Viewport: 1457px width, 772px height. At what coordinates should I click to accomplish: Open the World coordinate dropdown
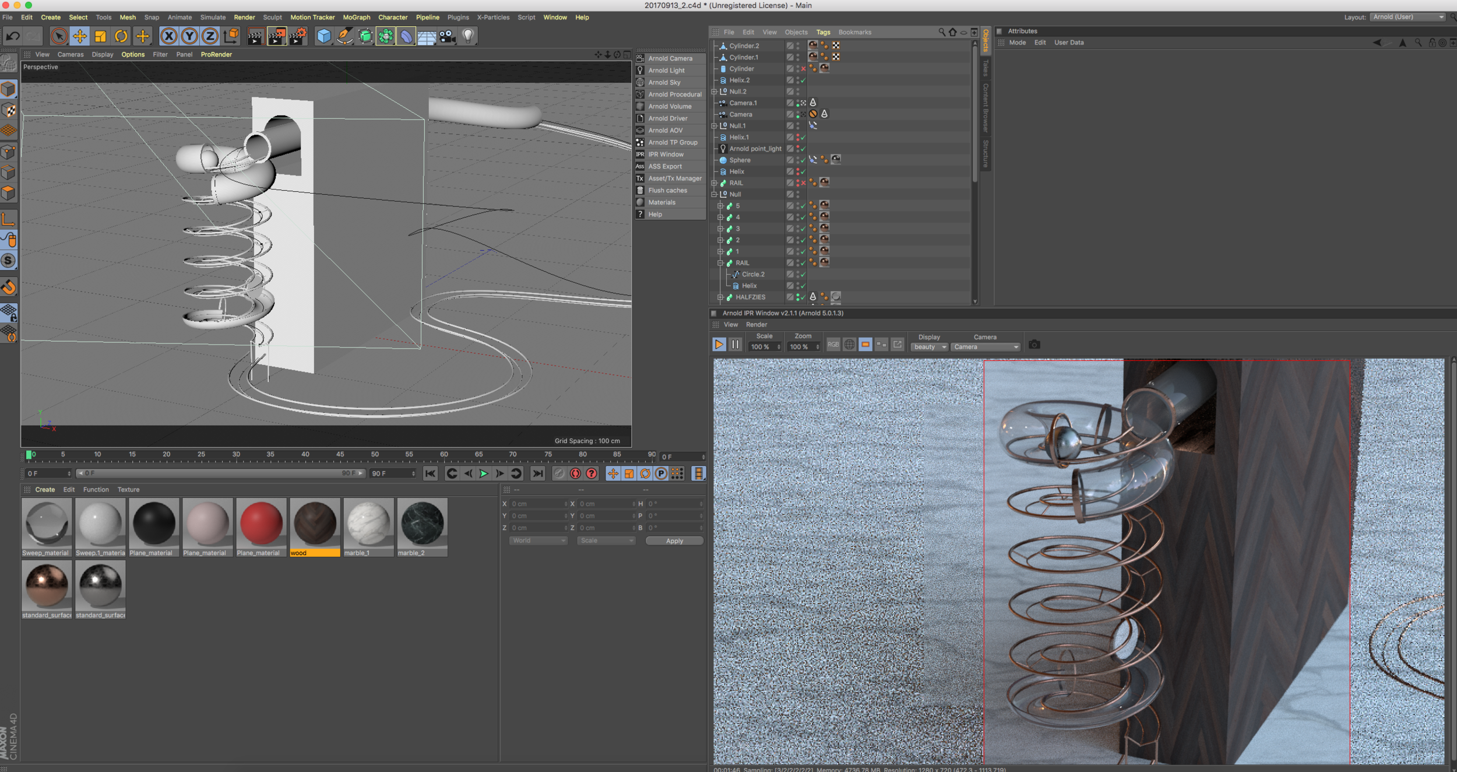538,541
